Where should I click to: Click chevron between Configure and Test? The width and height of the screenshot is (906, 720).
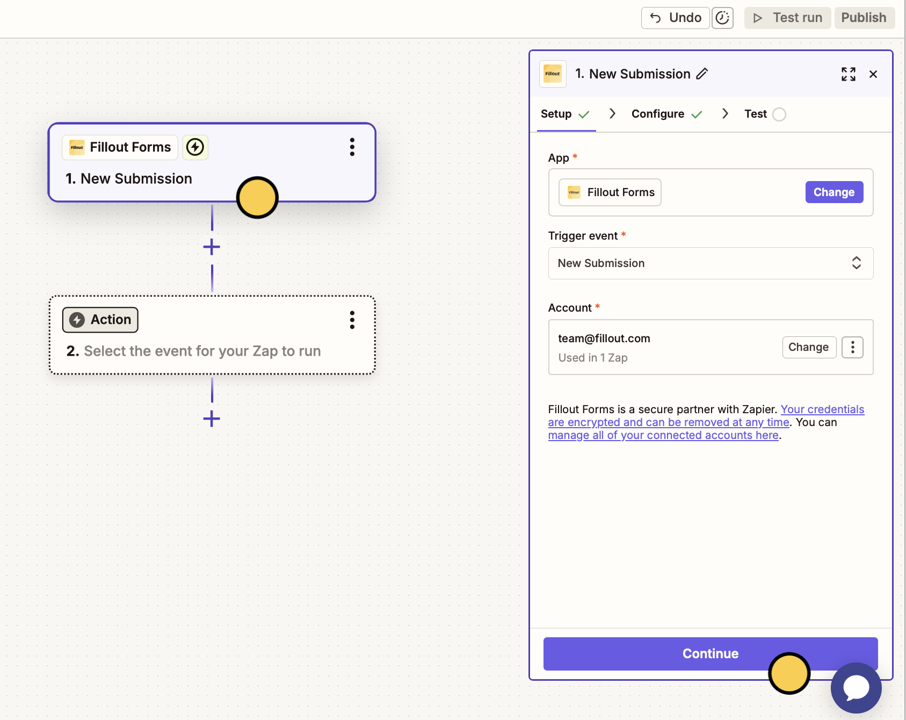(x=725, y=113)
